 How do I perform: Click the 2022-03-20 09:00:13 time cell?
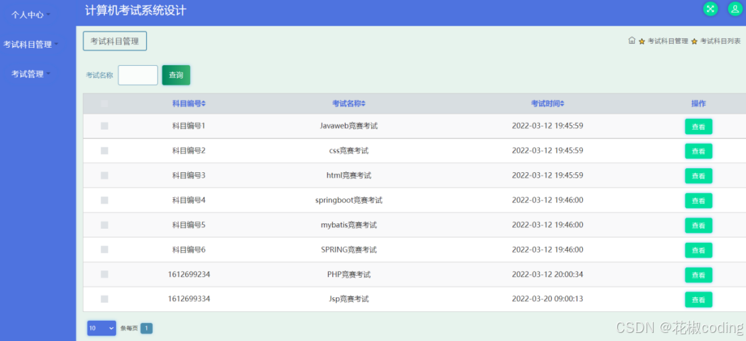[x=548, y=299]
